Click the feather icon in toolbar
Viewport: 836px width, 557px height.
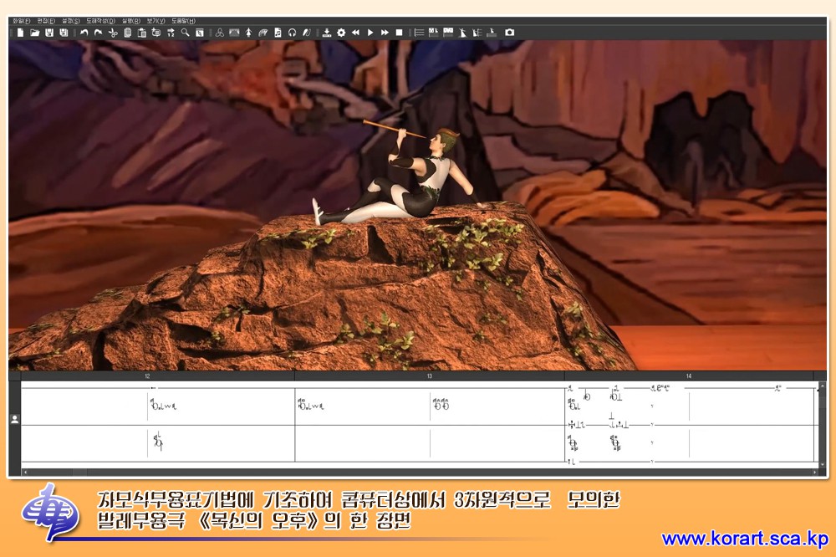307,33
